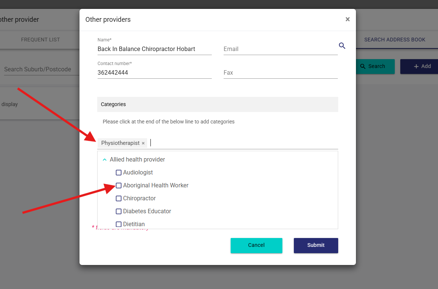Open the Search Address Book tab
Image resolution: width=438 pixels, height=289 pixels.
[394, 40]
